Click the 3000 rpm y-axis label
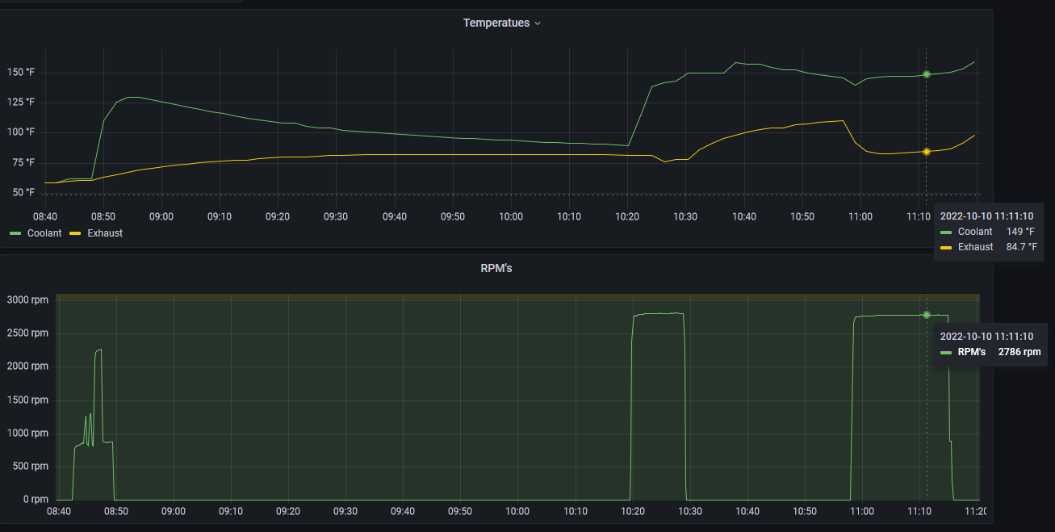The width and height of the screenshot is (1055, 532). 29,300
